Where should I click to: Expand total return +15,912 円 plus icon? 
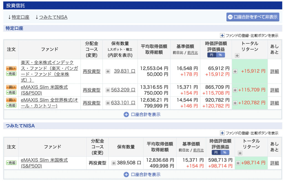pyautogui.click(x=235, y=71)
